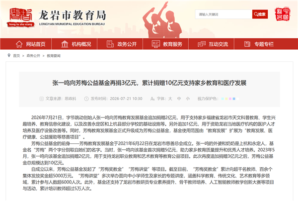The height and width of the screenshot is (201, 298).
Task: Set font size to 中
Action: (179, 99)
